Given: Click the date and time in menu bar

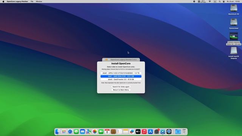Looking at the screenshot, I should click(234, 2).
